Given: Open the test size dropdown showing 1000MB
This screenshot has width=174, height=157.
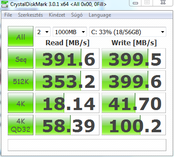Looking at the screenshot, I should click(x=70, y=32).
